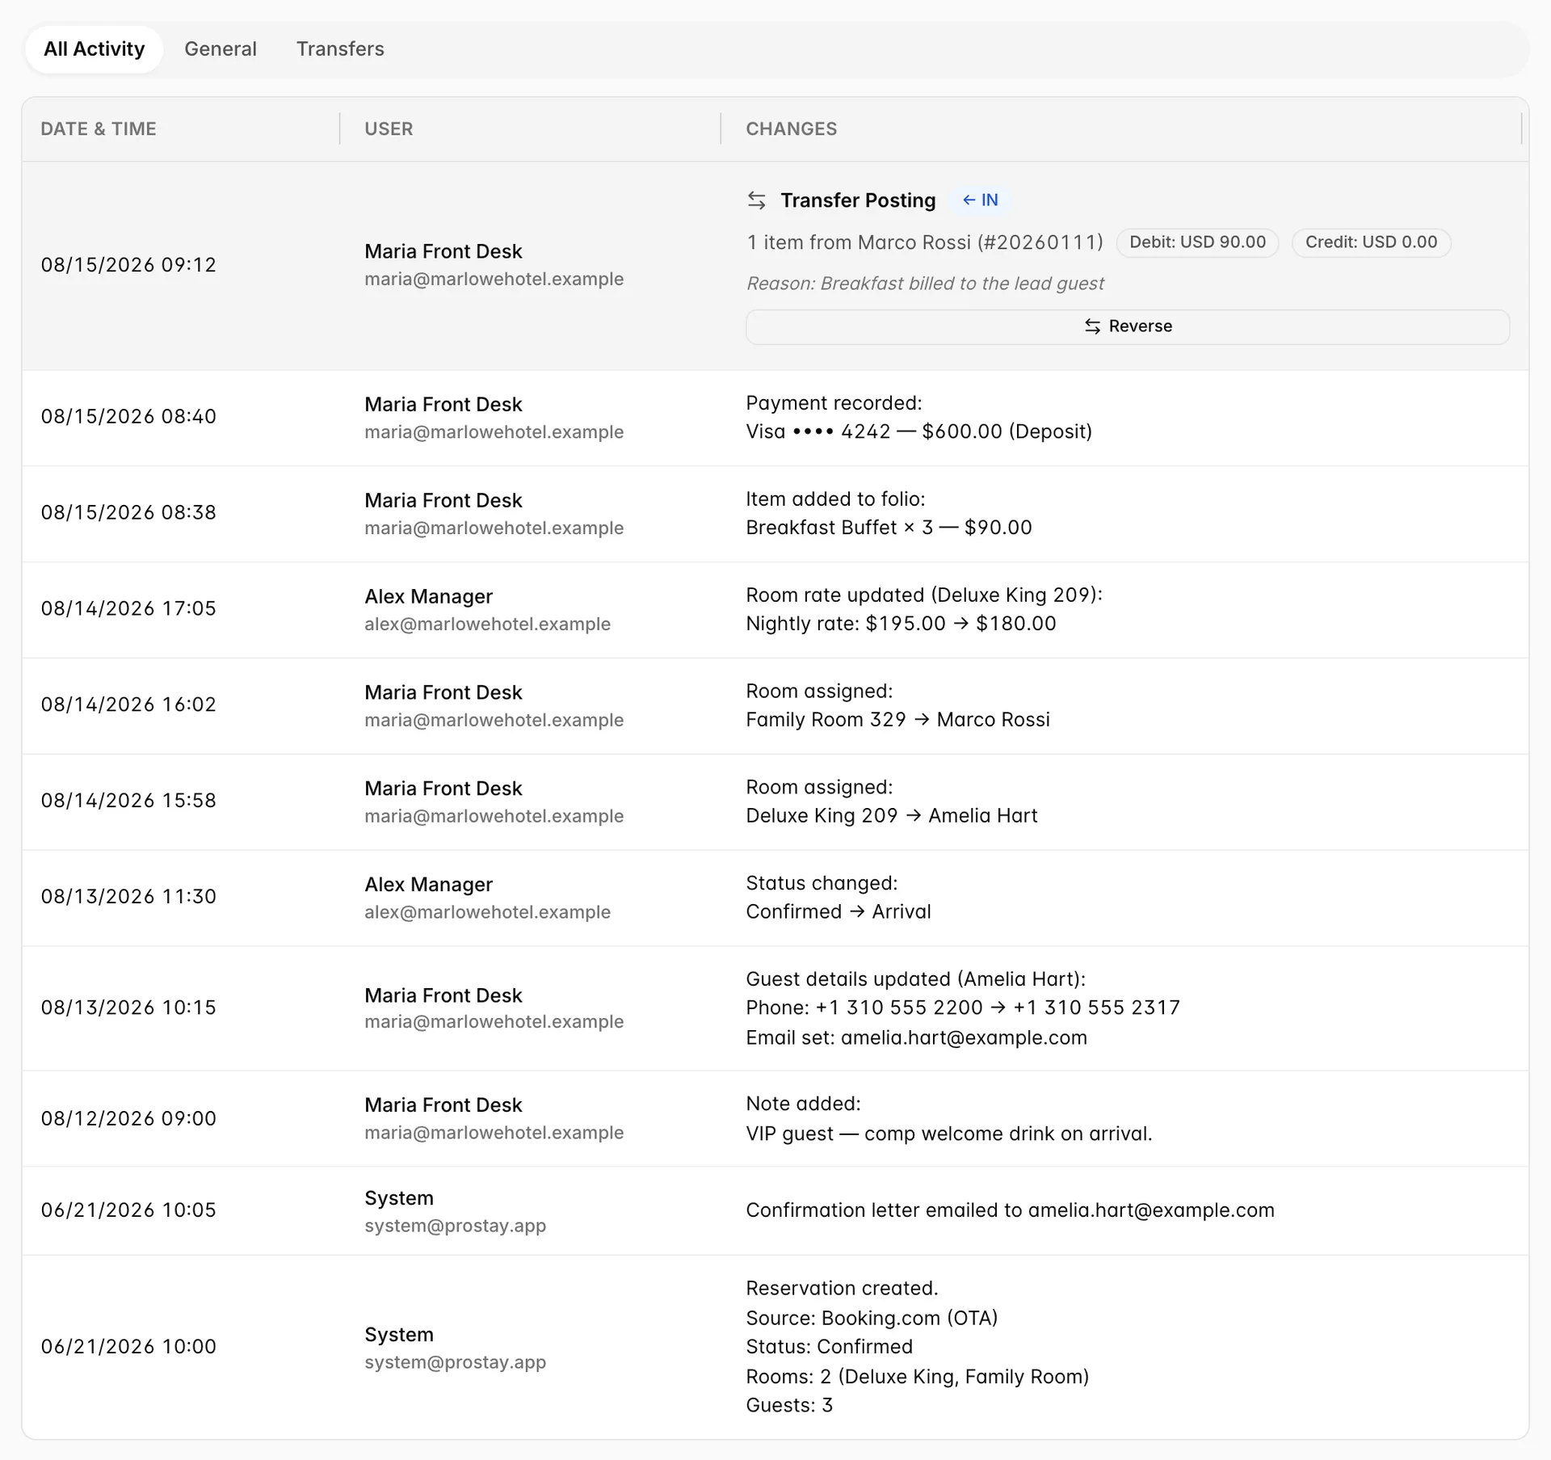Click 'Deluxe King 209 → Amelia Hart'
Viewport: 1551px width, 1460px height.
pos(891,816)
